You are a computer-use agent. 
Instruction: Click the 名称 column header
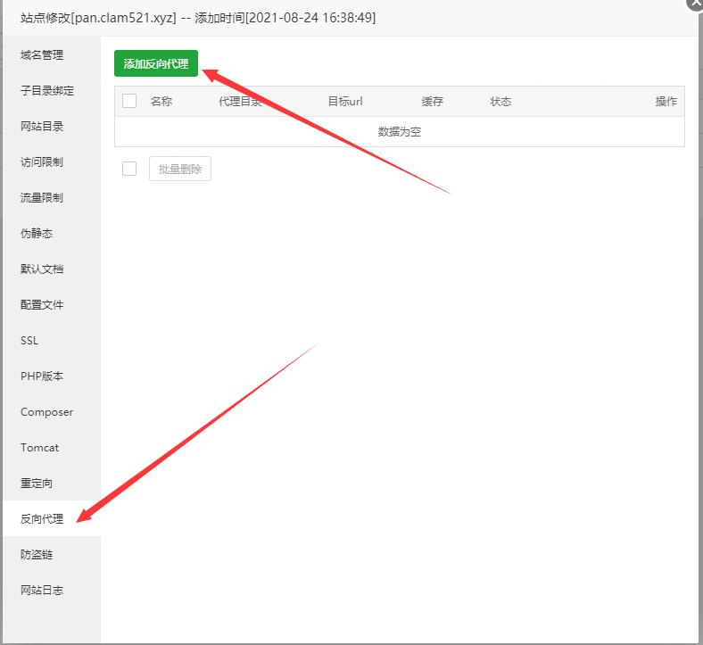pyautogui.click(x=161, y=102)
